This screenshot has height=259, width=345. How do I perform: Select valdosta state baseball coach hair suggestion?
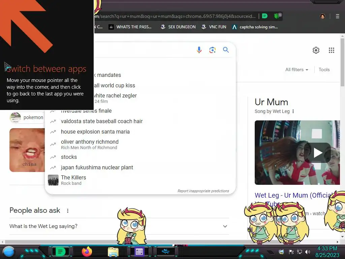click(x=140, y=121)
